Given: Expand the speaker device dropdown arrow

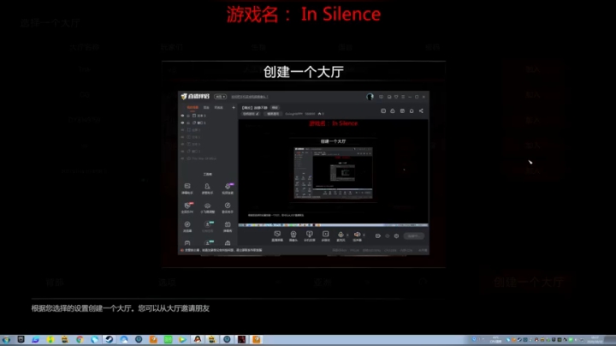Looking at the screenshot, I should [364, 236].
